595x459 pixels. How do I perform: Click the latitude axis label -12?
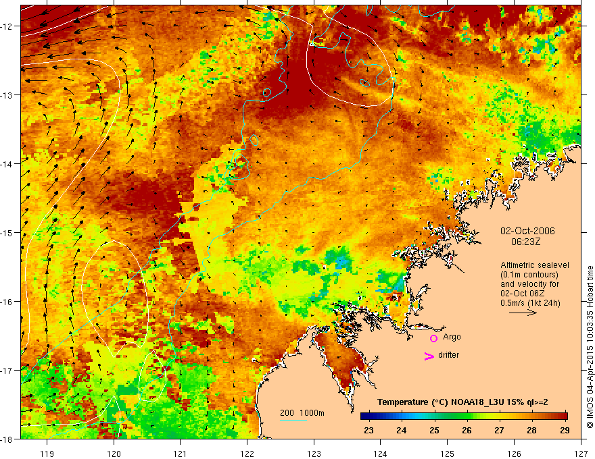pos(7,26)
